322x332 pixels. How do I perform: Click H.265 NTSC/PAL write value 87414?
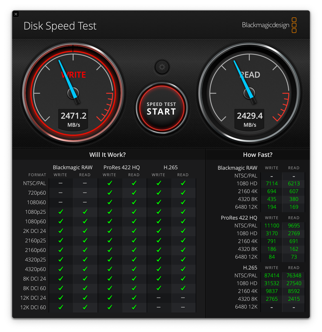click(x=271, y=276)
